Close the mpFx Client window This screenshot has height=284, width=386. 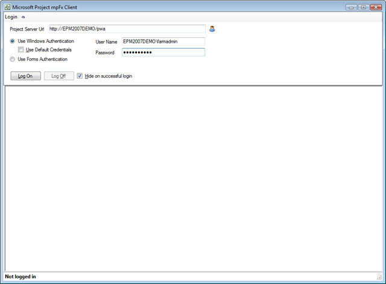376,7
